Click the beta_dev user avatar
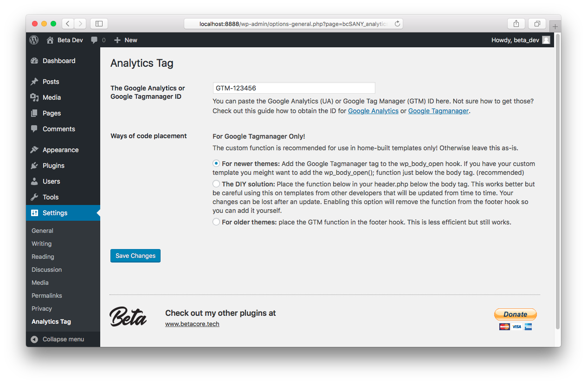This screenshot has height=384, width=587. pyautogui.click(x=546, y=40)
